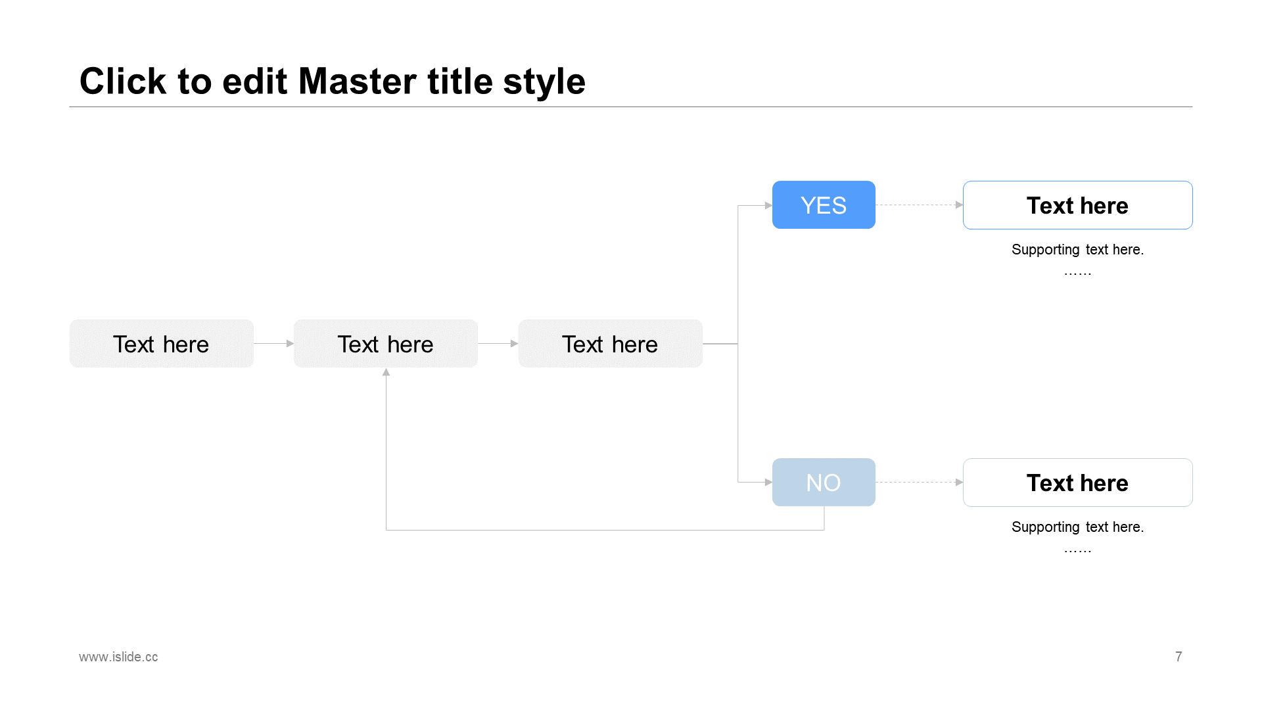Click arrowhead pointing into NO box
Image resolution: width=1262 pixels, height=710 pixels.
[x=768, y=483]
